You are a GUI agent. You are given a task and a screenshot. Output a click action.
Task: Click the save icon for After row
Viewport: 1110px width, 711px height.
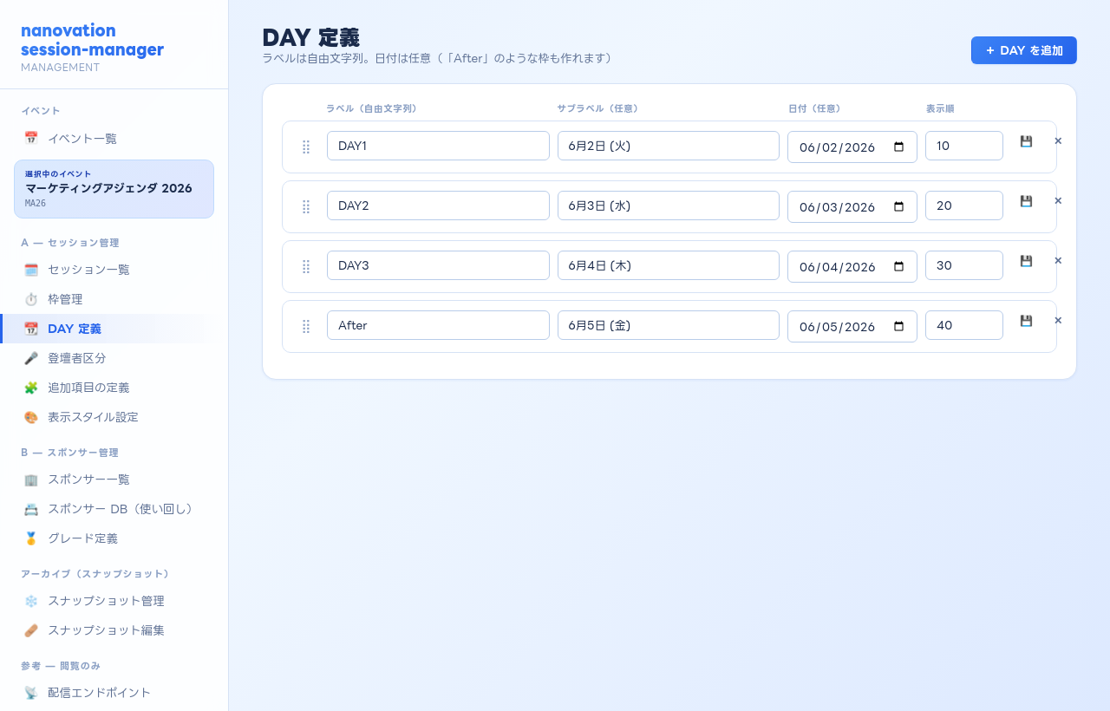[1026, 321]
